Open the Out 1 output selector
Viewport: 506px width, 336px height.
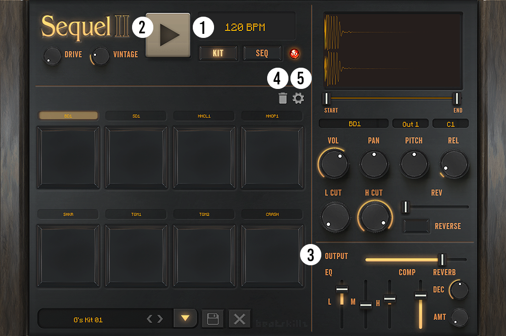[410, 124]
